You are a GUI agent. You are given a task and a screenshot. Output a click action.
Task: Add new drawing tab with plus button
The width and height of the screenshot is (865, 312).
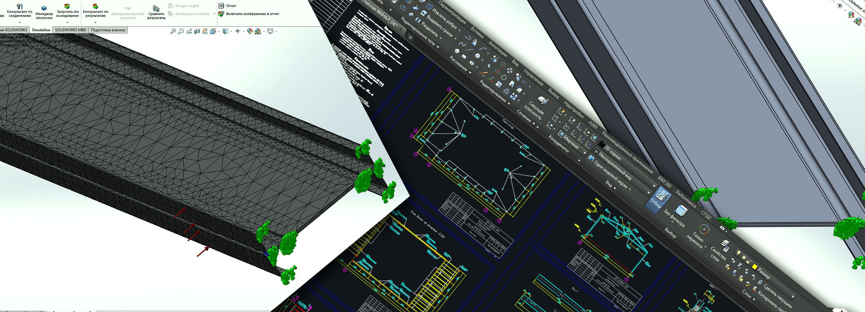[410, 37]
